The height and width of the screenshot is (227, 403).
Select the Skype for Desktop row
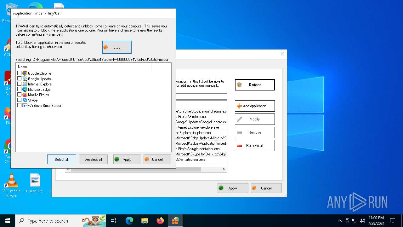[201, 154]
